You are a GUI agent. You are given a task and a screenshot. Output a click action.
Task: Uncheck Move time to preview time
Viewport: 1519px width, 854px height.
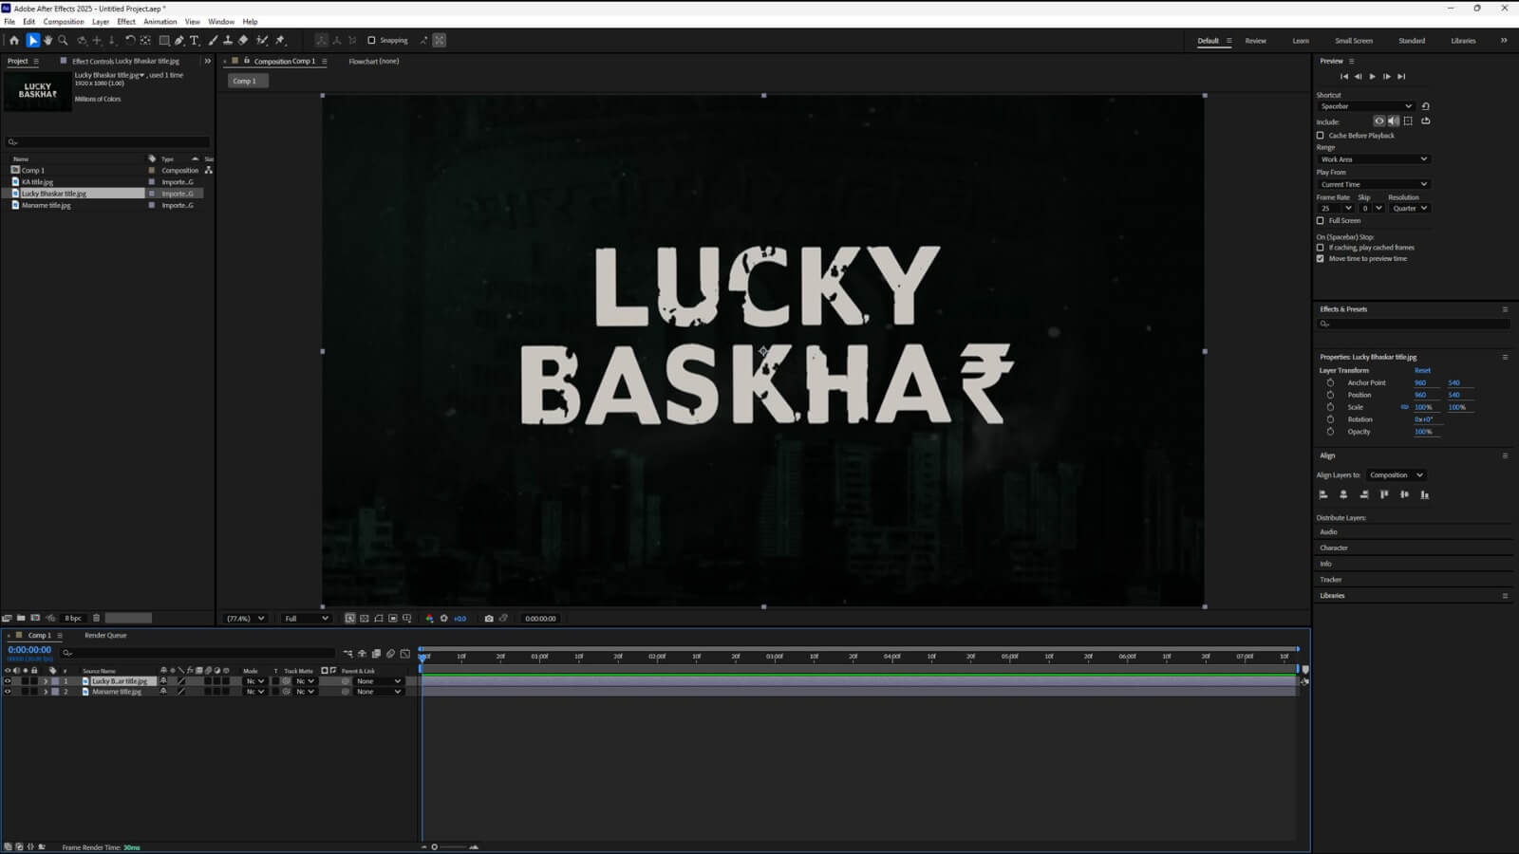pyautogui.click(x=1321, y=259)
